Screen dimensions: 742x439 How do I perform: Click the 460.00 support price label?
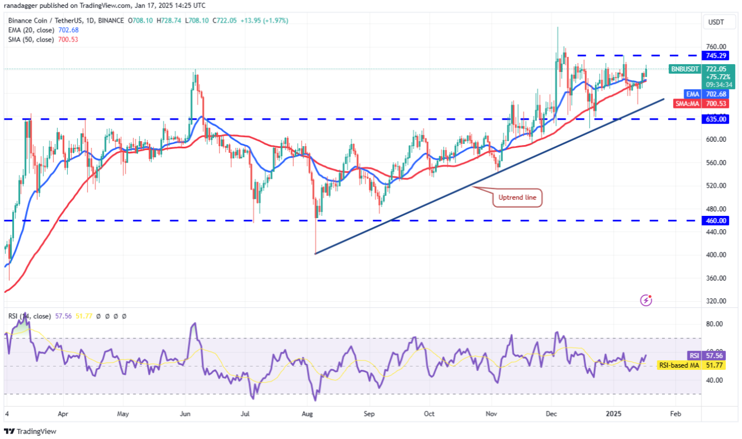(x=715, y=221)
